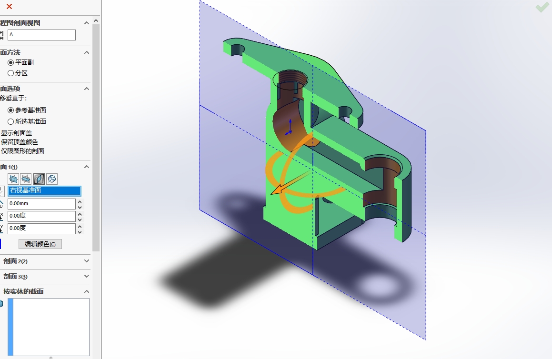Image resolution: width=552 pixels, height=359 pixels.
Task: Toggle the 仅限图形的剖面 option
Action: coord(22,151)
